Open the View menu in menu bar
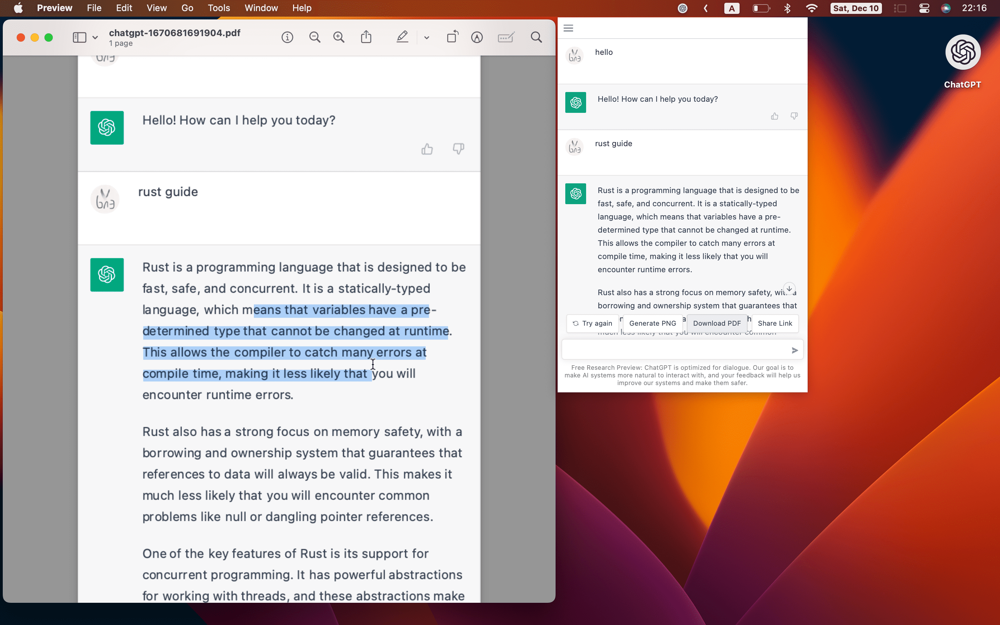This screenshot has height=625, width=1000. 157,8
